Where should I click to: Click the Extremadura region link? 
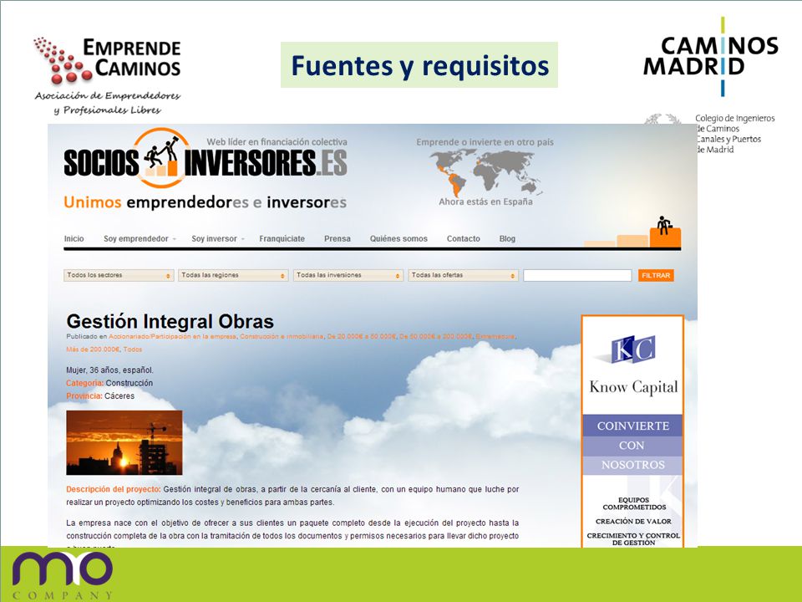click(x=495, y=336)
